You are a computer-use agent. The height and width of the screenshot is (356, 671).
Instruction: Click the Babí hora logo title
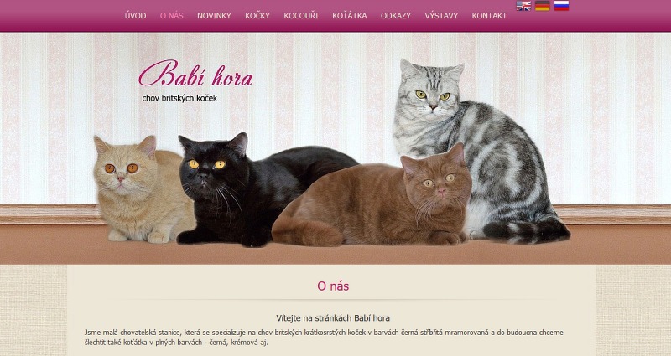tap(195, 74)
